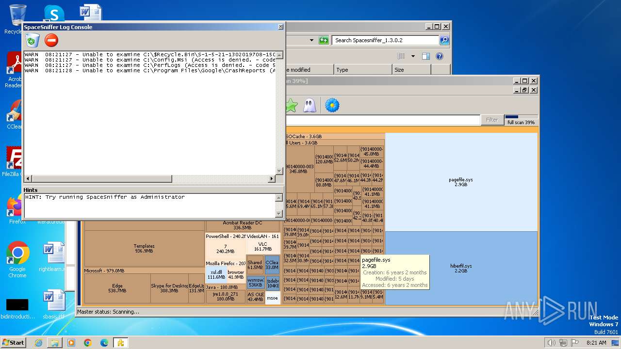
Task: Select the jre1.8.0_271 180.0MB block
Action: click(x=226, y=297)
